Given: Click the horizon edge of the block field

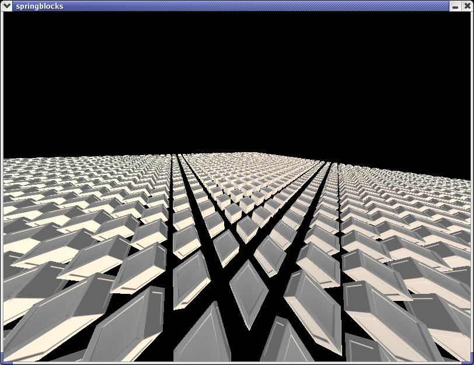Looking at the screenshot, I should point(233,154).
